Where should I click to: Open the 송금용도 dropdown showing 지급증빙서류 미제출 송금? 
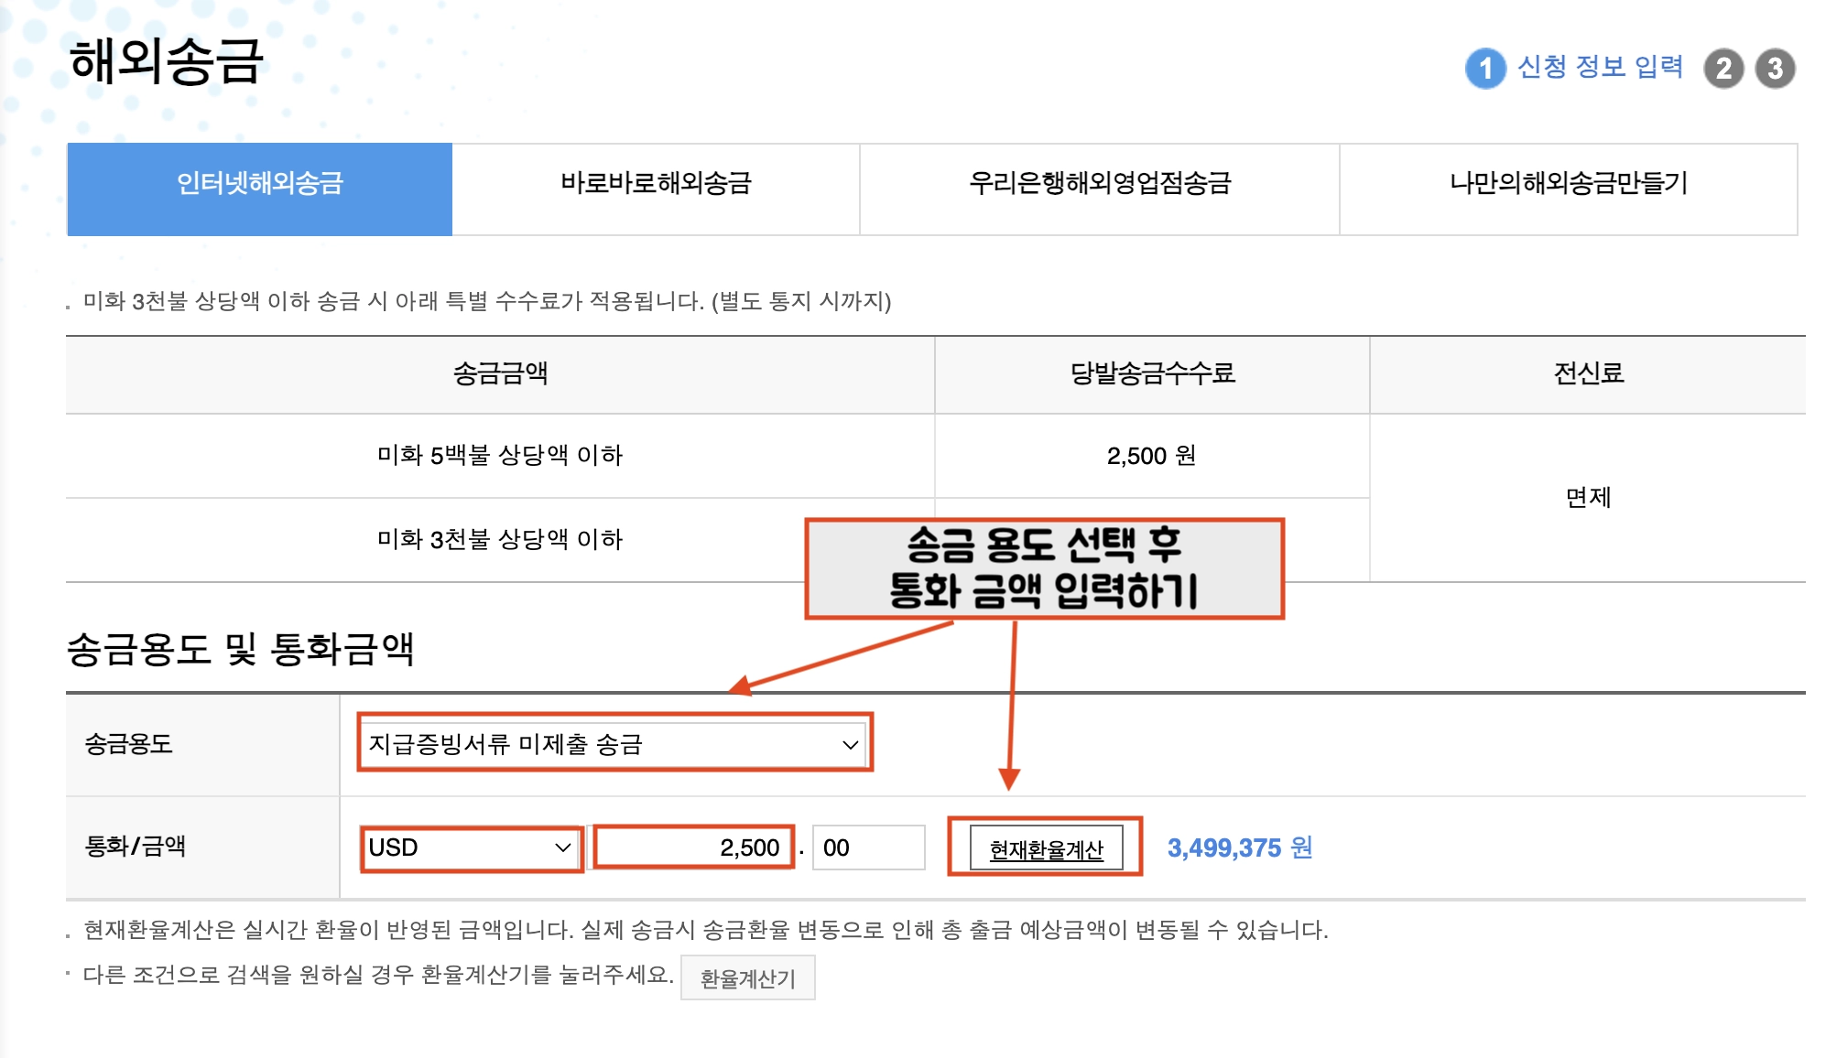click(x=614, y=743)
